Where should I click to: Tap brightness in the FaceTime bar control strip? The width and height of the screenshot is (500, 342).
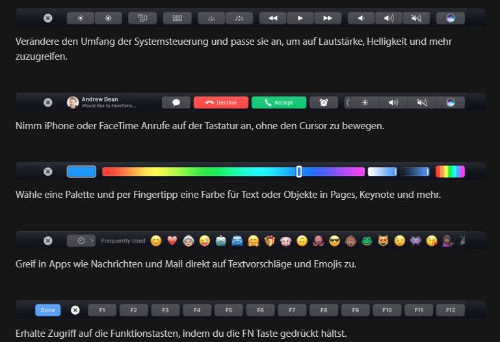365,103
